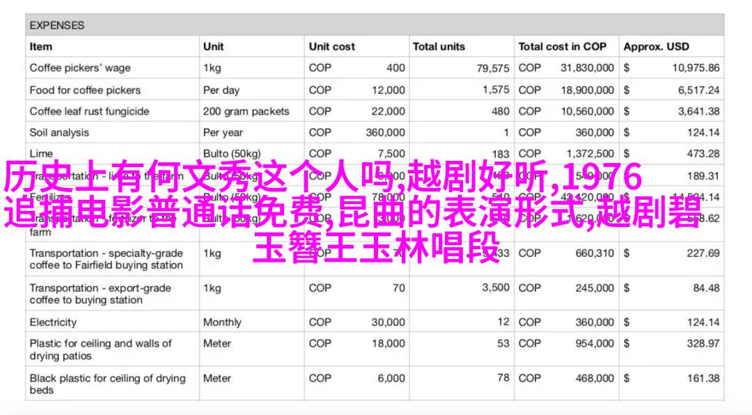This screenshot has width=752, height=415.
Task: Select the Electricity item cell
Action: 53,322
